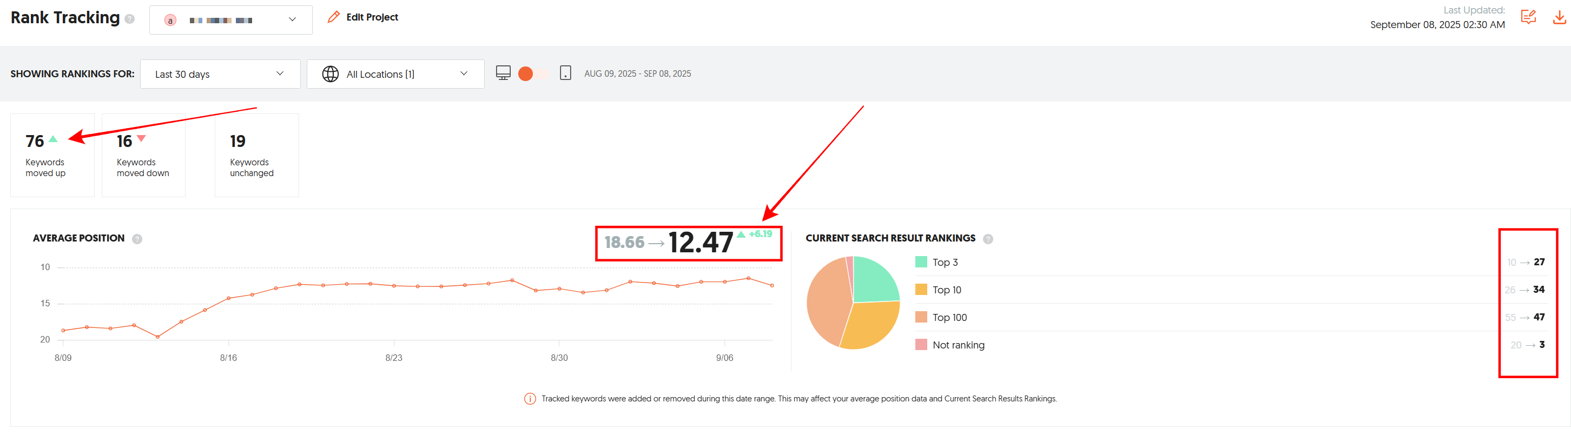
Task: Click help icon beside Current Search Result Rankings
Action: click(988, 239)
